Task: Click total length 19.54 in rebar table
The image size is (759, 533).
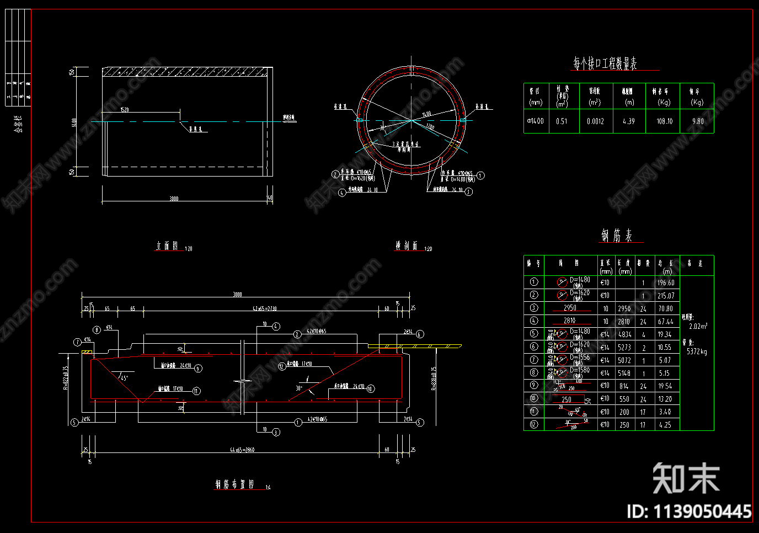Action: tap(665, 386)
